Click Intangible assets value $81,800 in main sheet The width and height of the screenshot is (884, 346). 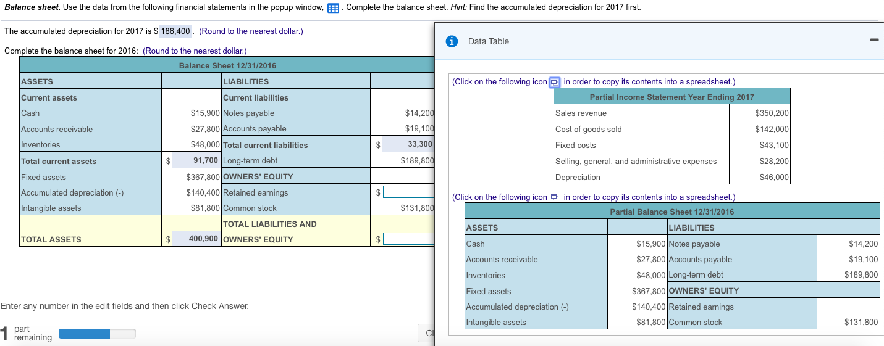coord(206,208)
